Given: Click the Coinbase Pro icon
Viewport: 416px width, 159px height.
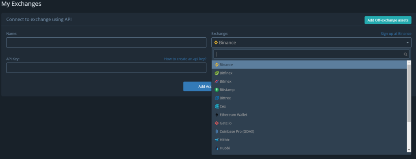Looking at the screenshot, I should [x=217, y=131].
